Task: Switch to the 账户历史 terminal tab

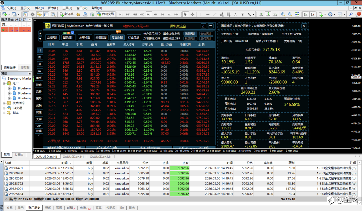Action: pyautogui.click(x=34, y=208)
